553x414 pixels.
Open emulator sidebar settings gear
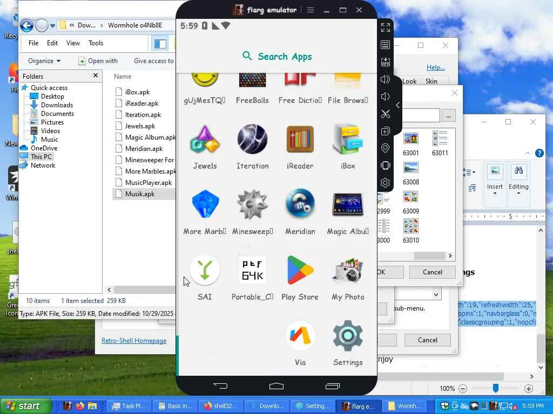tap(386, 183)
